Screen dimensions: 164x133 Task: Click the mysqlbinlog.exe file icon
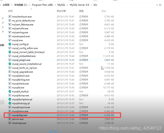pyautogui.click(x=10, y=80)
